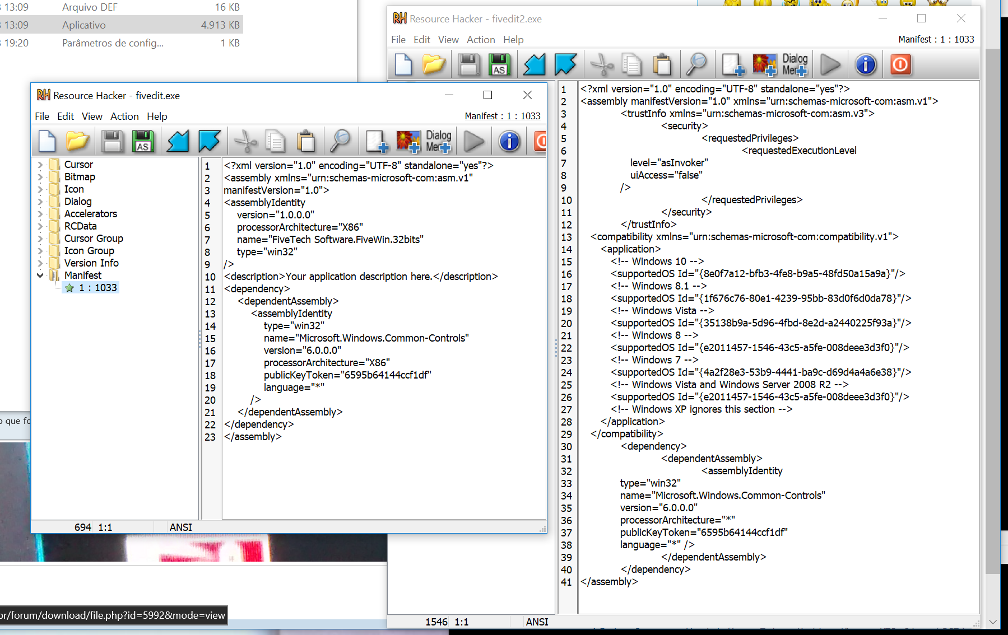Open file using folder icon in fivedit.exe window
The height and width of the screenshot is (635, 1008).
pyautogui.click(x=77, y=141)
